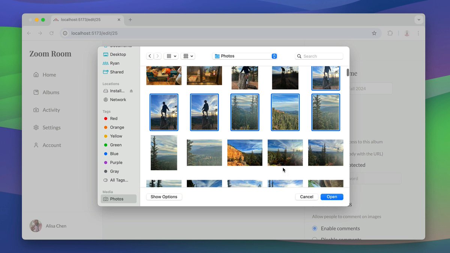Image resolution: width=450 pixels, height=253 pixels.
Task: Bookmark page with star icon
Action: click(x=374, y=33)
